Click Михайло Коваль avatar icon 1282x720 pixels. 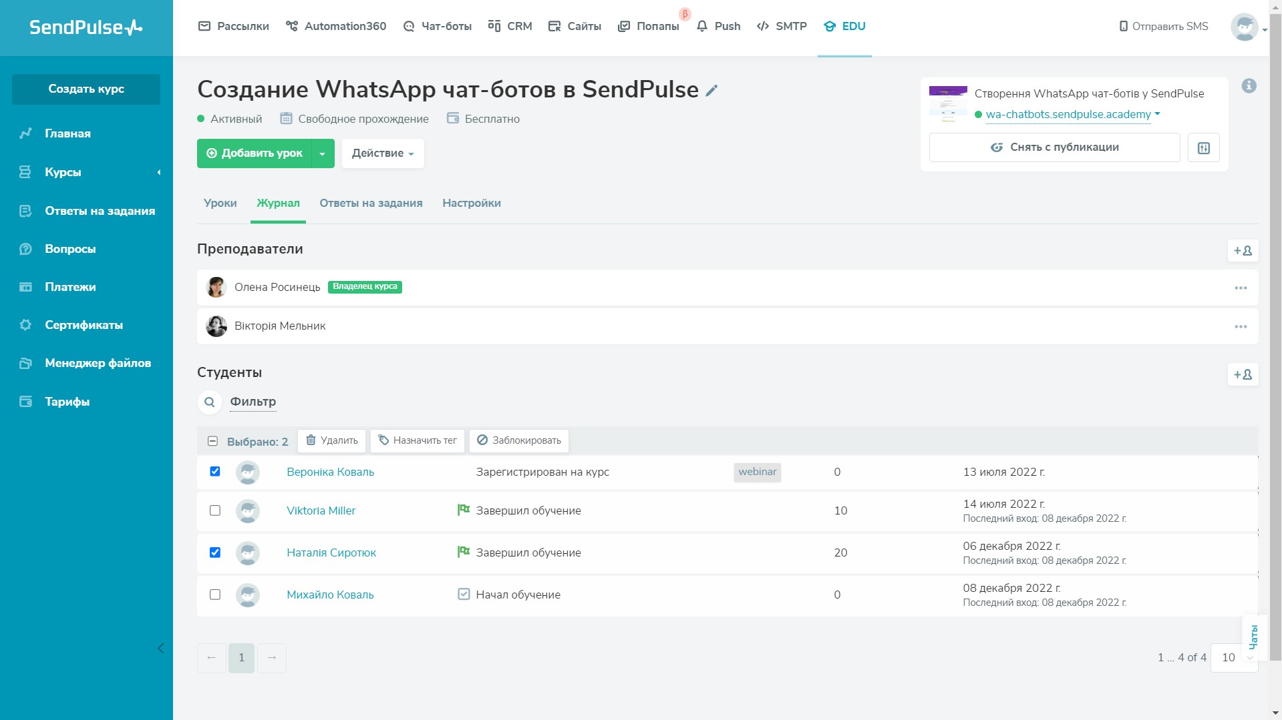(x=248, y=595)
